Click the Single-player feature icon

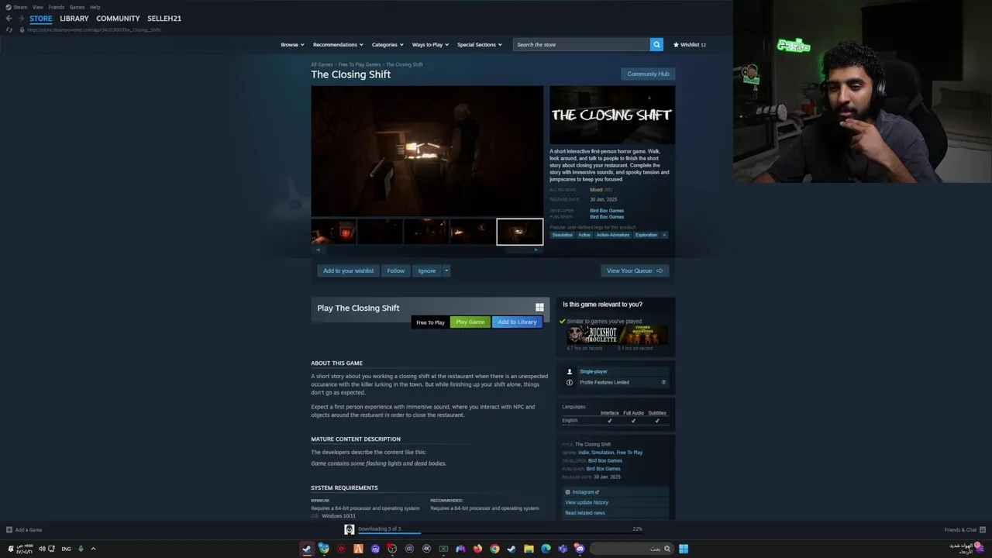click(x=570, y=371)
